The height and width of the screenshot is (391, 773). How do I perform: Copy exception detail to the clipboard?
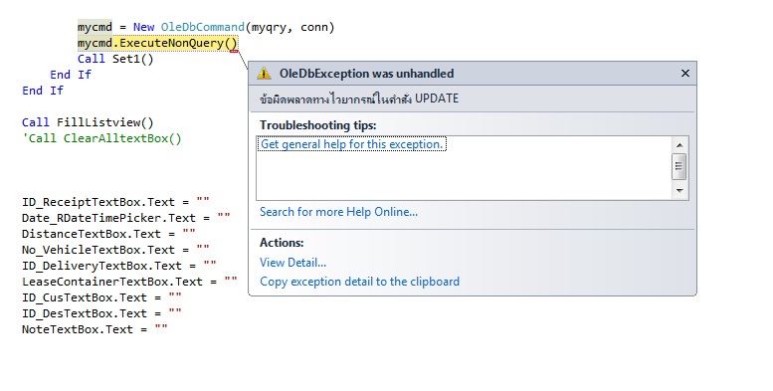tap(359, 281)
